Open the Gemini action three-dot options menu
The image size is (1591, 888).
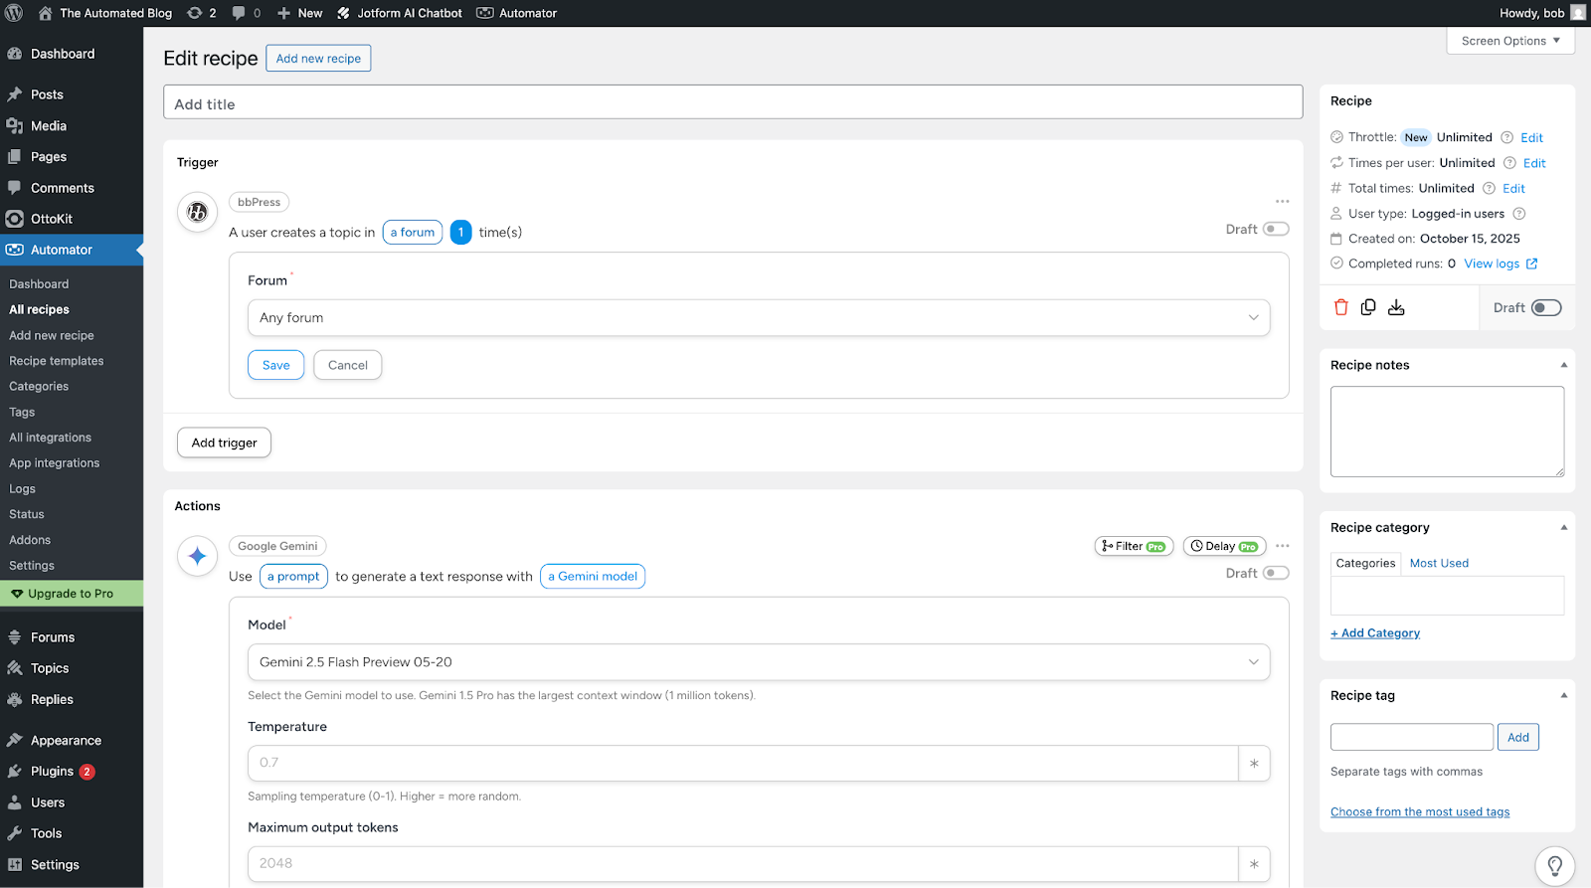tap(1283, 546)
